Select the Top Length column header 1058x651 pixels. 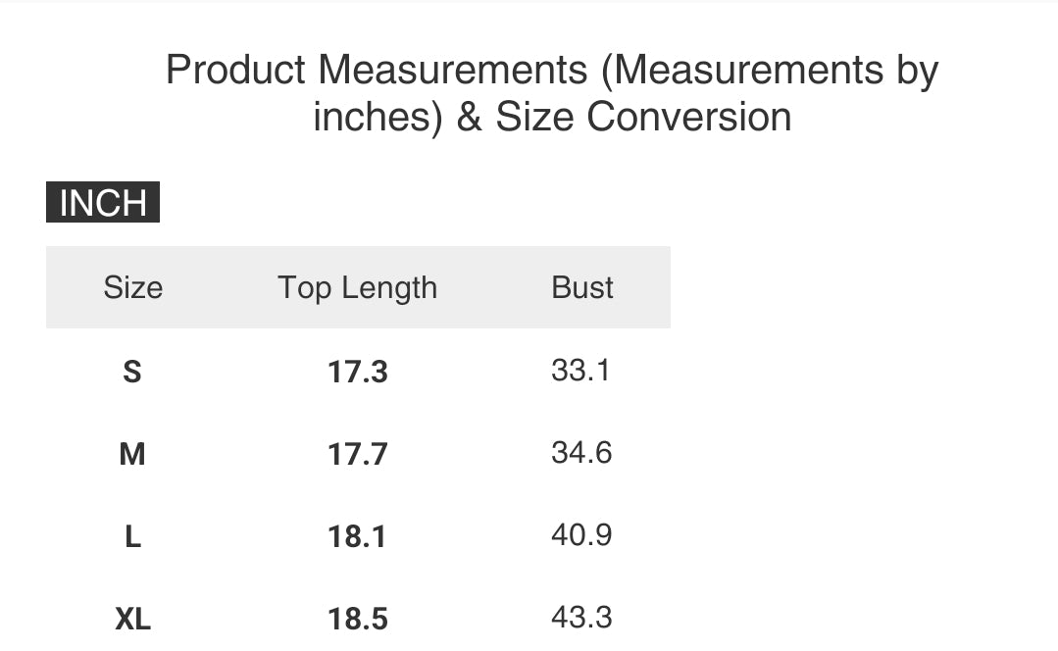(x=358, y=288)
